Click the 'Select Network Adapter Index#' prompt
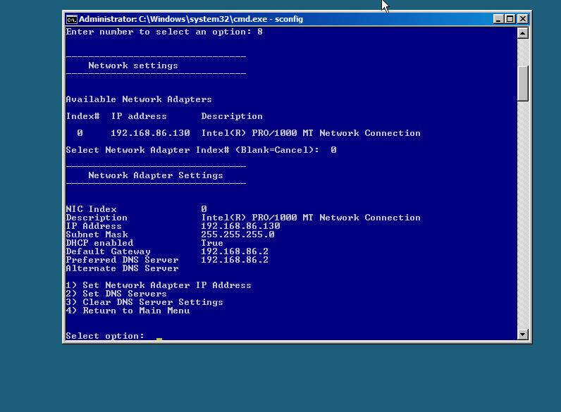The height and width of the screenshot is (412, 561). 192,150
